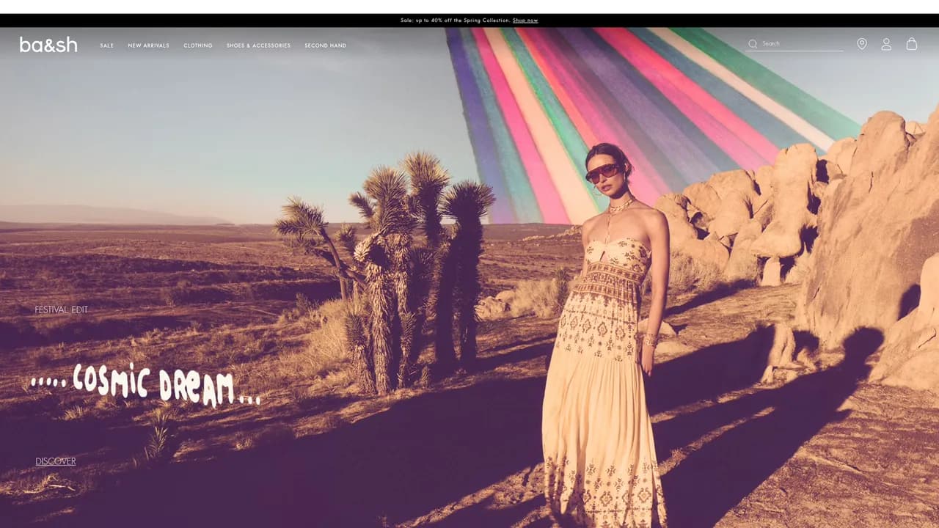Click the Shop now promo link
939x528 pixels.
[525, 21]
